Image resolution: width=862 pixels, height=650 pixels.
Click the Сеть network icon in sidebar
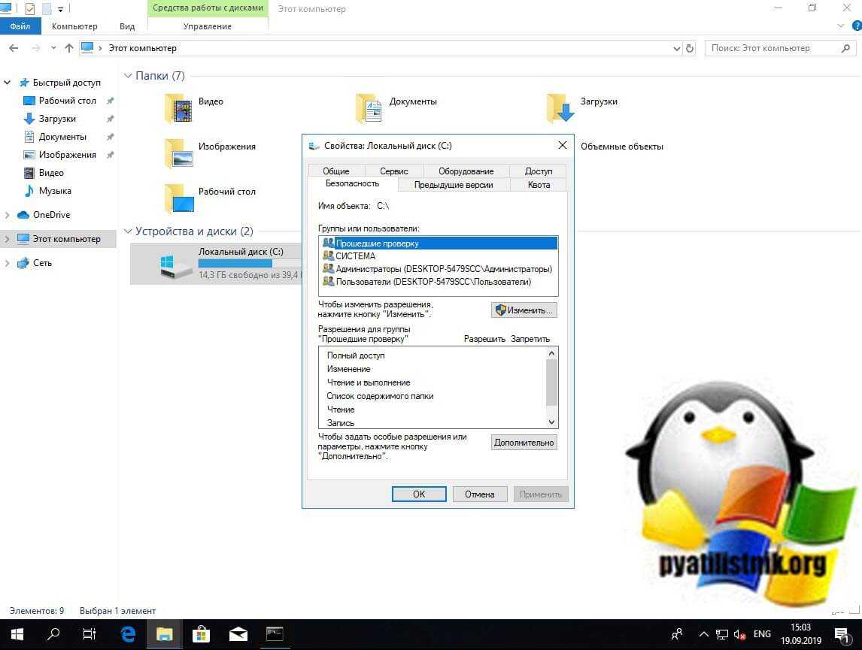tap(23, 263)
